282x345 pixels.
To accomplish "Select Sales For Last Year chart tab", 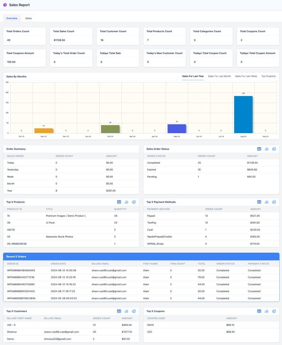I will point(193,76).
